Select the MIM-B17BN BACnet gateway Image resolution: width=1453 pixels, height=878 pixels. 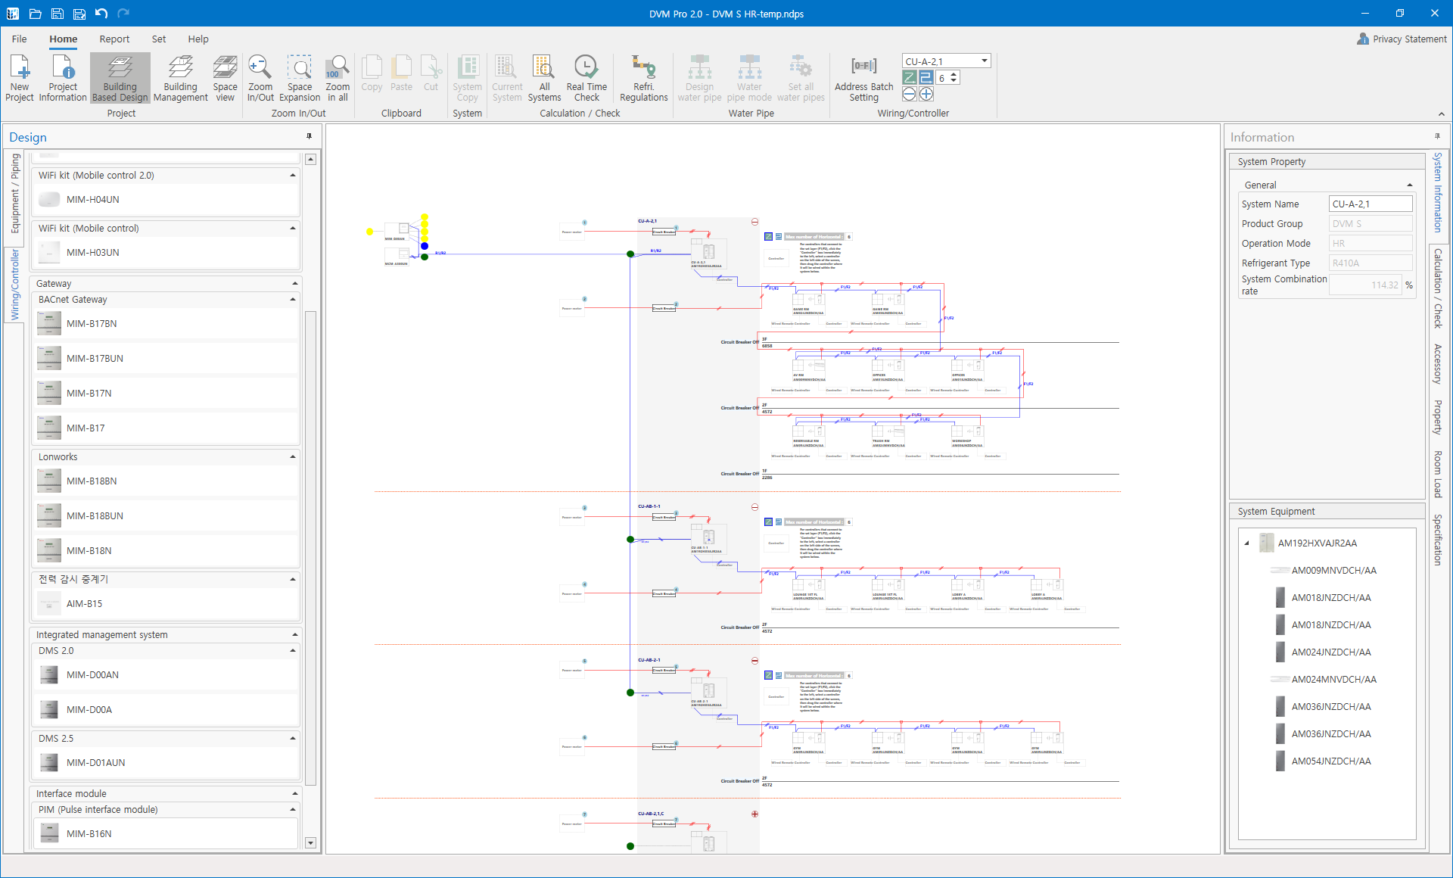(166, 324)
